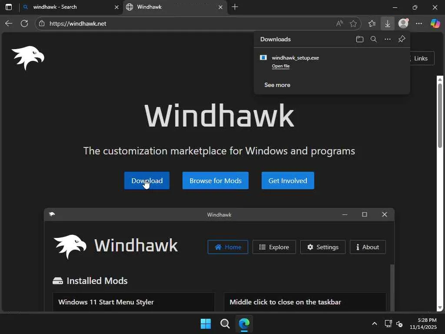
Task: Click Middle click to close on the taskbar card
Action: pos(305,302)
